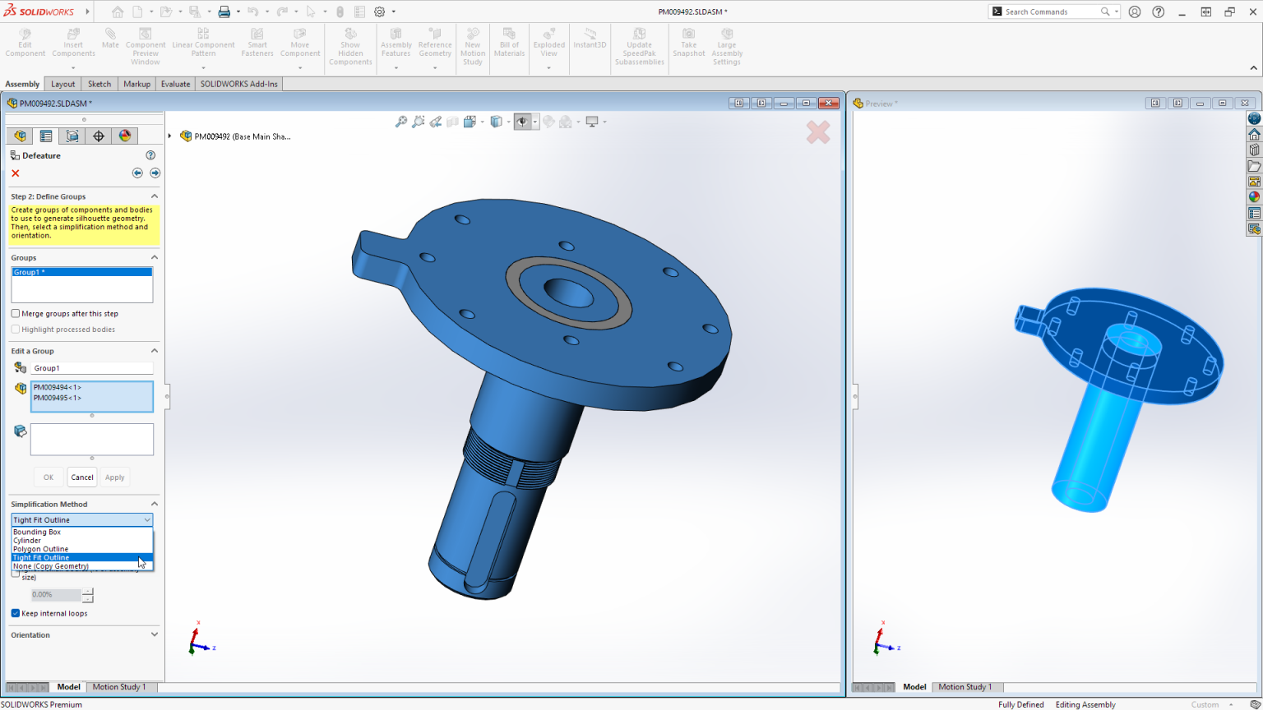Activate the Zoom to Area tool

coord(418,121)
